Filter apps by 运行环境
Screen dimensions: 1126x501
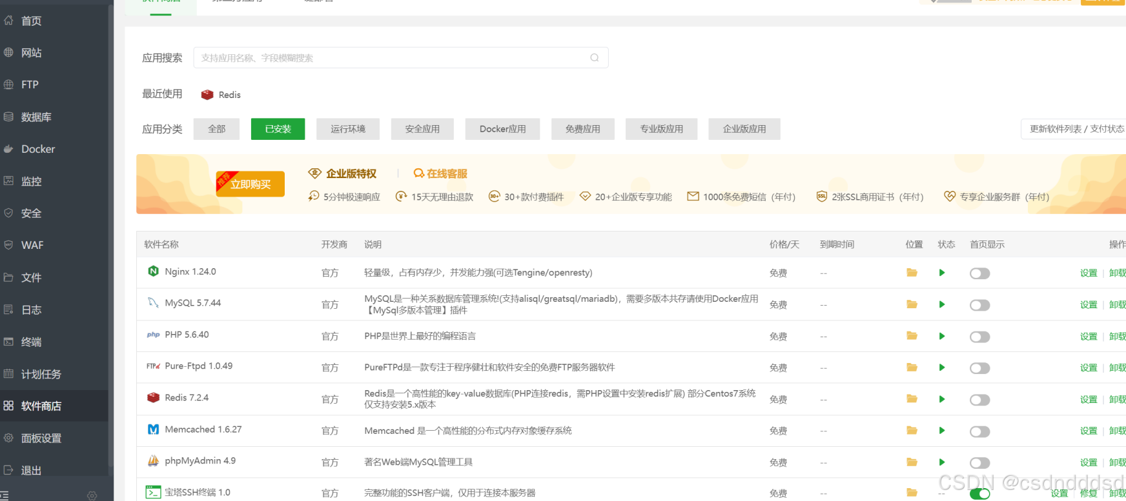[x=348, y=129]
